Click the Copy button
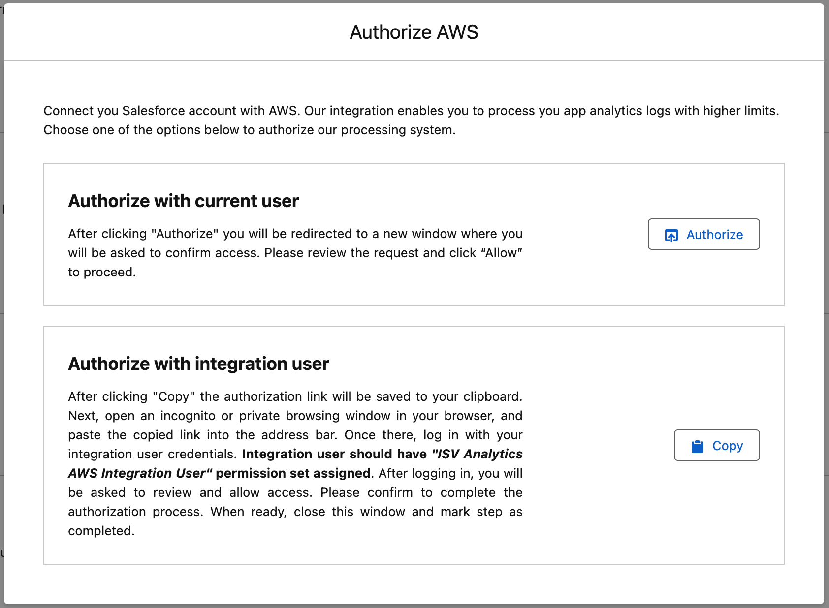Screen dimensions: 829x608 (x=716, y=445)
